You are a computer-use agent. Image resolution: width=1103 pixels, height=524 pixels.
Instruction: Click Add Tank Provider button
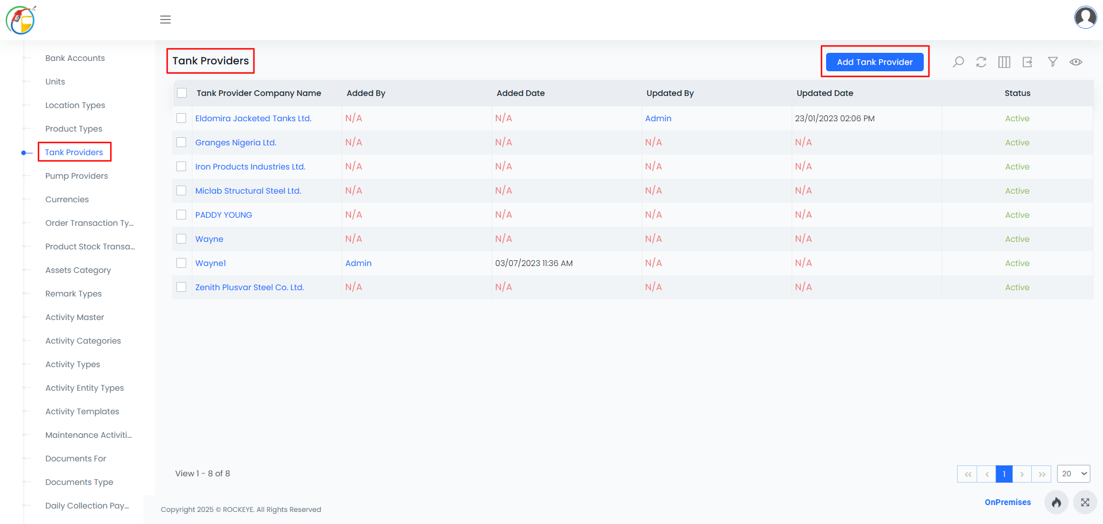pos(874,62)
